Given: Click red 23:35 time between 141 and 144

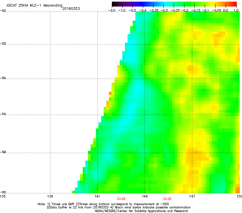Looking at the screenshot, I should pos(121,199).
